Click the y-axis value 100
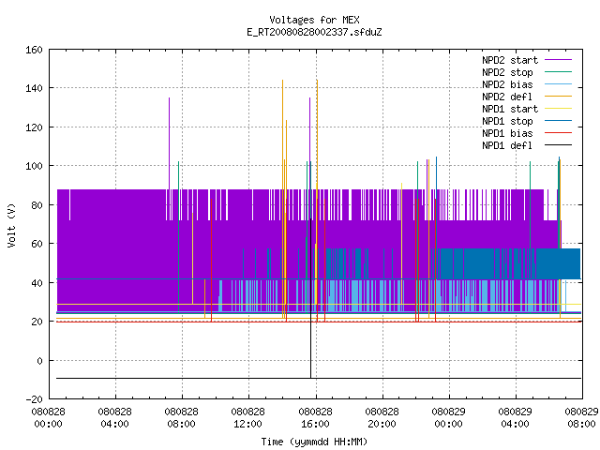The width and height of the screenshot is (600, 450). point(34,167)
